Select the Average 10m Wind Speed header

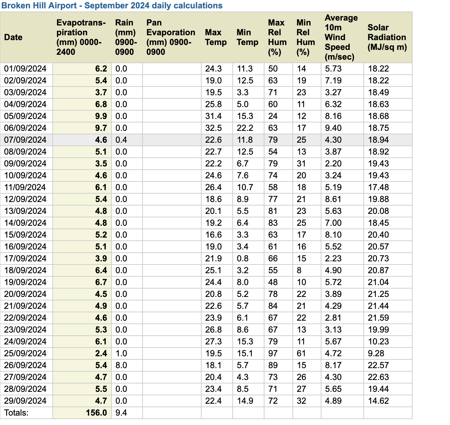[341, 37]
